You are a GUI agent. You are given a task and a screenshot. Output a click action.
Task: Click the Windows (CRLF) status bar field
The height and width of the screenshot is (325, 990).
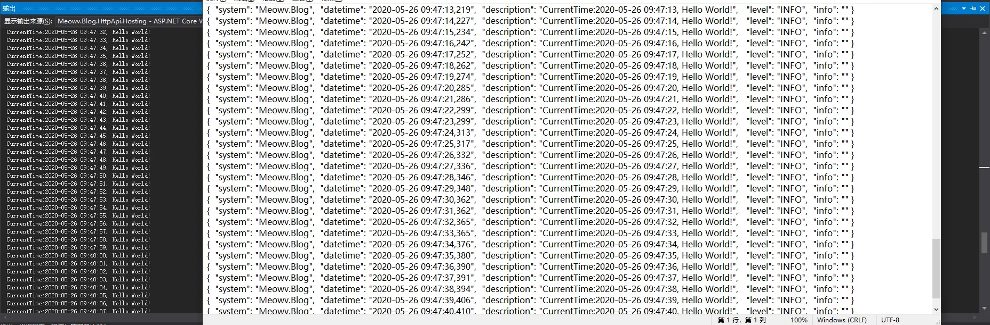click(842, 320)
